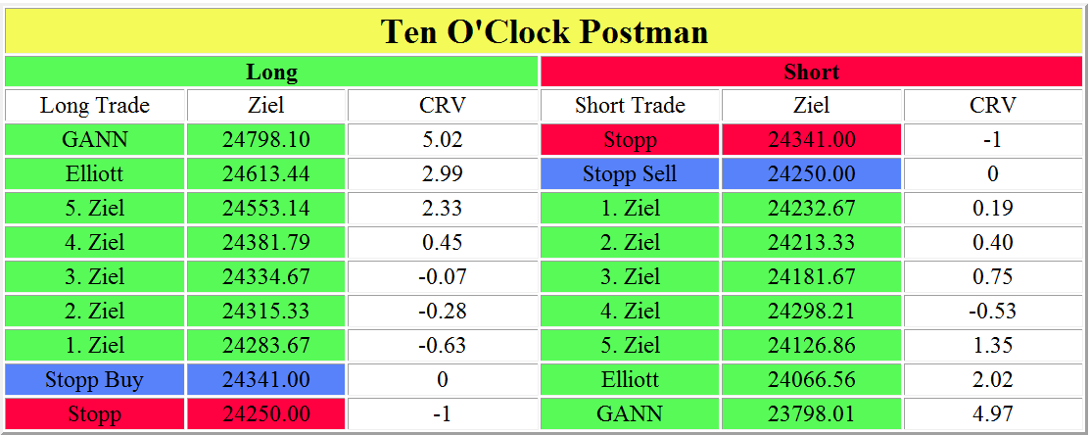Click the CRV value 5.02
Viewport: 1090px width, 435px height.
[x=441, y=139]
